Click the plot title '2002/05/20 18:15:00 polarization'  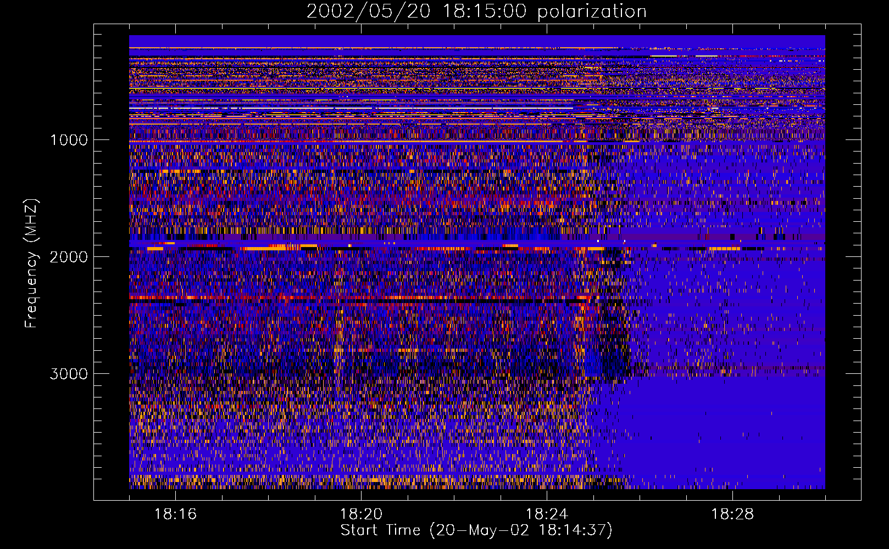coord(476,12)
